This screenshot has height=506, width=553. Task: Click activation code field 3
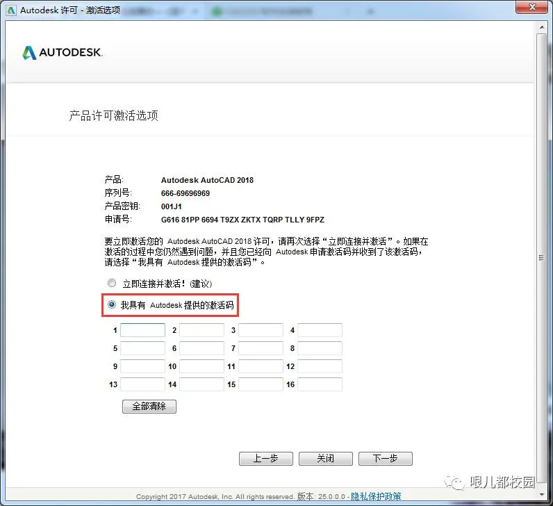tap(261, 330)
